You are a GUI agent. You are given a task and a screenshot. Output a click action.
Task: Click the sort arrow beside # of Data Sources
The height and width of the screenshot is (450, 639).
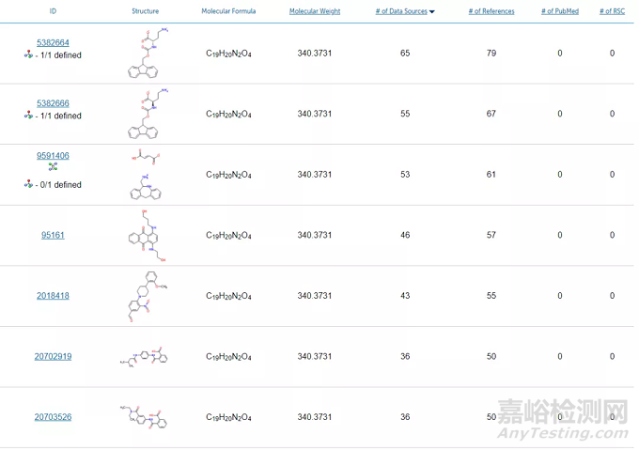432,12
